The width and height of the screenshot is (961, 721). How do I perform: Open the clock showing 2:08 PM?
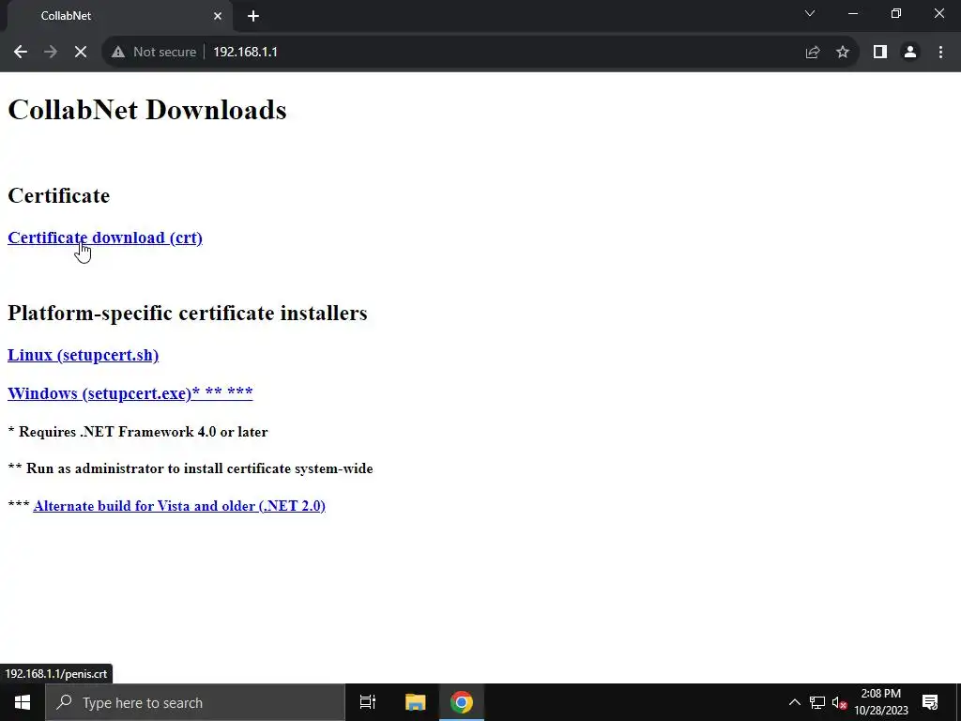881,702
